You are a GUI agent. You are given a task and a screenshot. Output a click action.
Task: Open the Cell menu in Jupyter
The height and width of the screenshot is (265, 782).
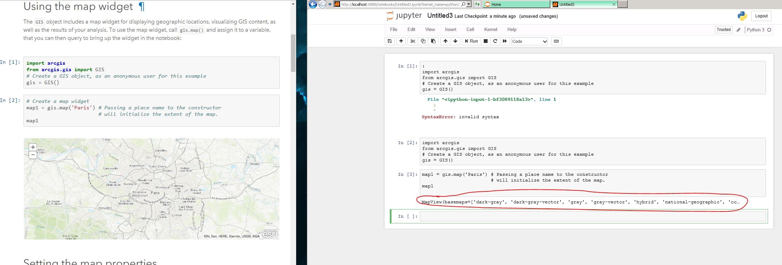[470, 30]
